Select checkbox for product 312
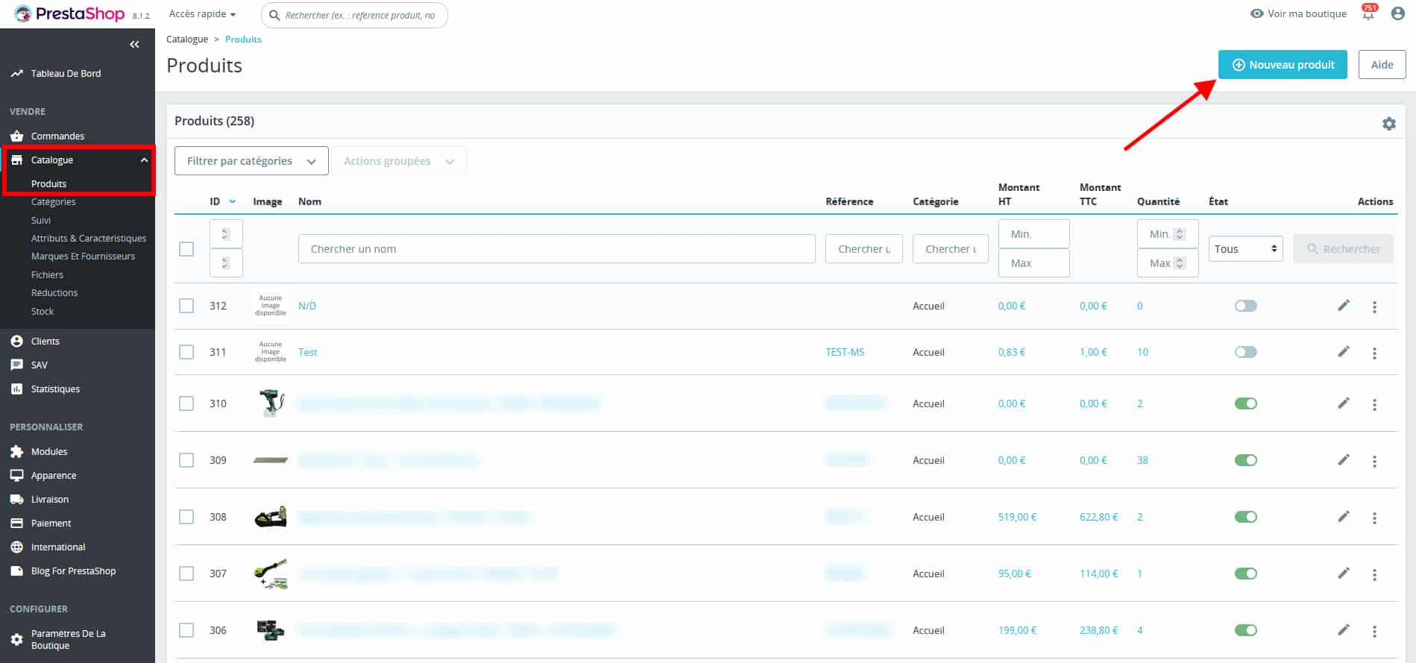Viewport: 1416px width, 663px height. (x=186, y=306)
